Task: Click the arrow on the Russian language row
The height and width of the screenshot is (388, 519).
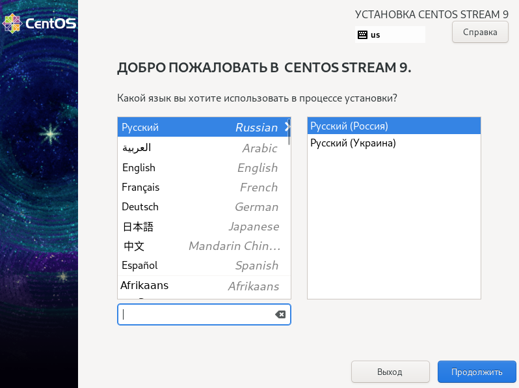Action: 287,127
